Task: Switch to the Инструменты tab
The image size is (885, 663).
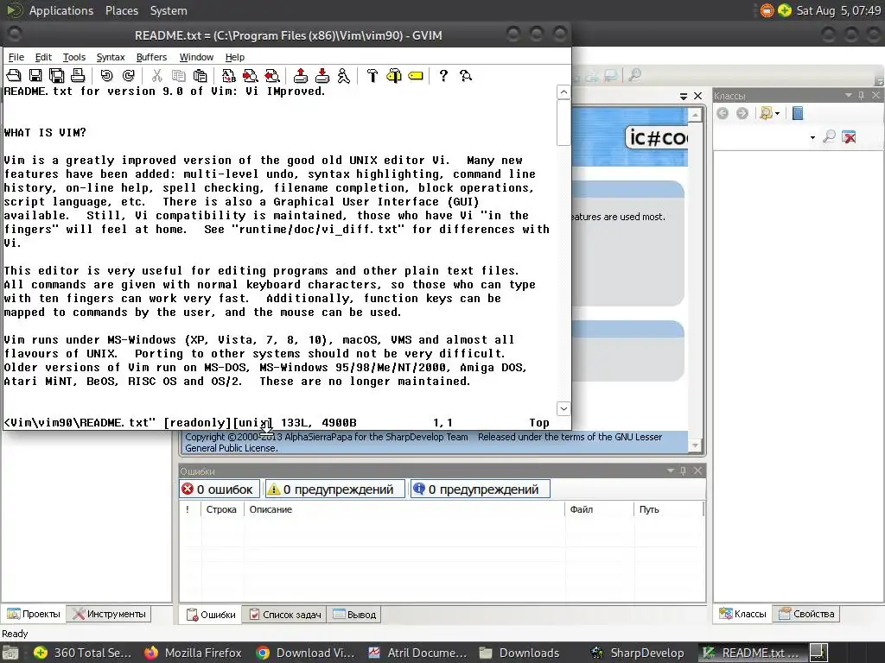Action: [x=109, y=614]
